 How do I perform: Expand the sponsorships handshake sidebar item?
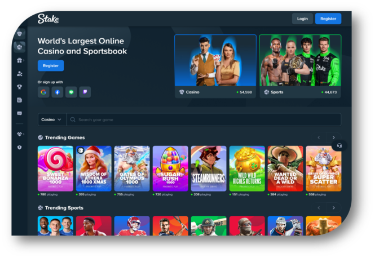20,134
